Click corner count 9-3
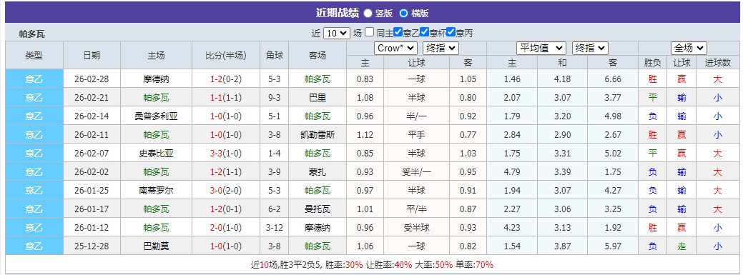743x275 pixels. pos(275,98)
